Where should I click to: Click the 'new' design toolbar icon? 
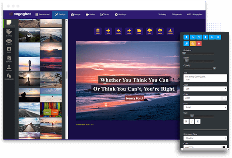[98, 31]
